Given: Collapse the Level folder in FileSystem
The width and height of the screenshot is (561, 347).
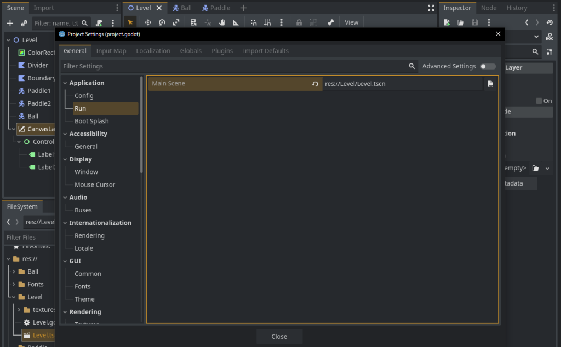Looking at the screenshot, I should click(14, 297).
